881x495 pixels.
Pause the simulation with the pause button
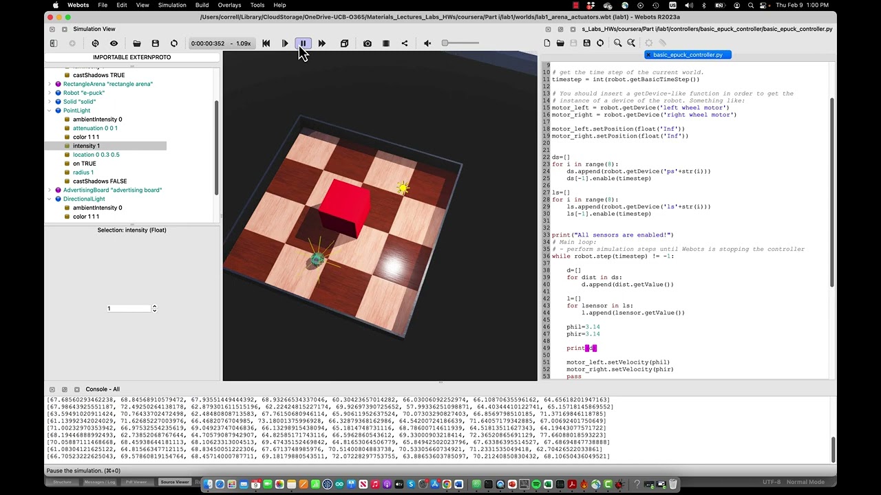click(303, 43)
